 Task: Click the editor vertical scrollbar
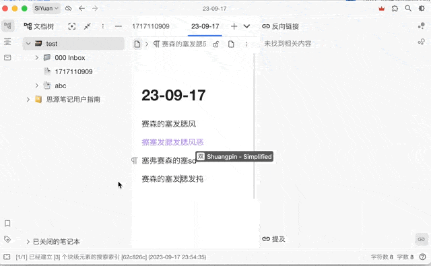(254, 126)
